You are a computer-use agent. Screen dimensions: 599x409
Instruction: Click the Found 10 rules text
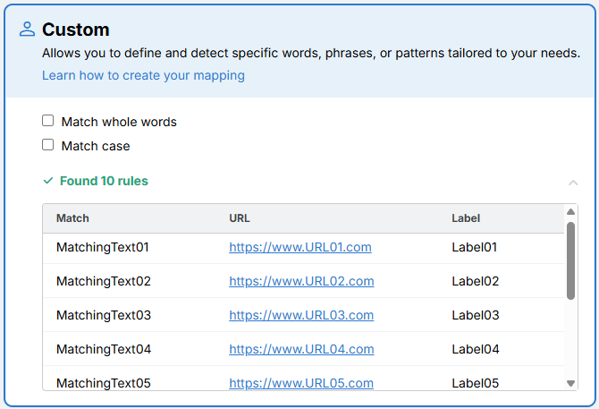(104, 181)
